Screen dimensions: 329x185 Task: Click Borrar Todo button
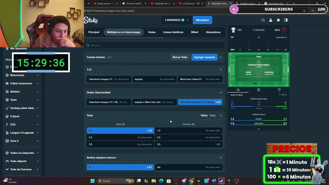coord(180,57)
